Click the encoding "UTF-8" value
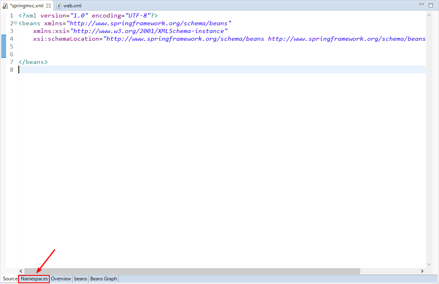Viewport: 439px width, 284px height. coord(138,15)
